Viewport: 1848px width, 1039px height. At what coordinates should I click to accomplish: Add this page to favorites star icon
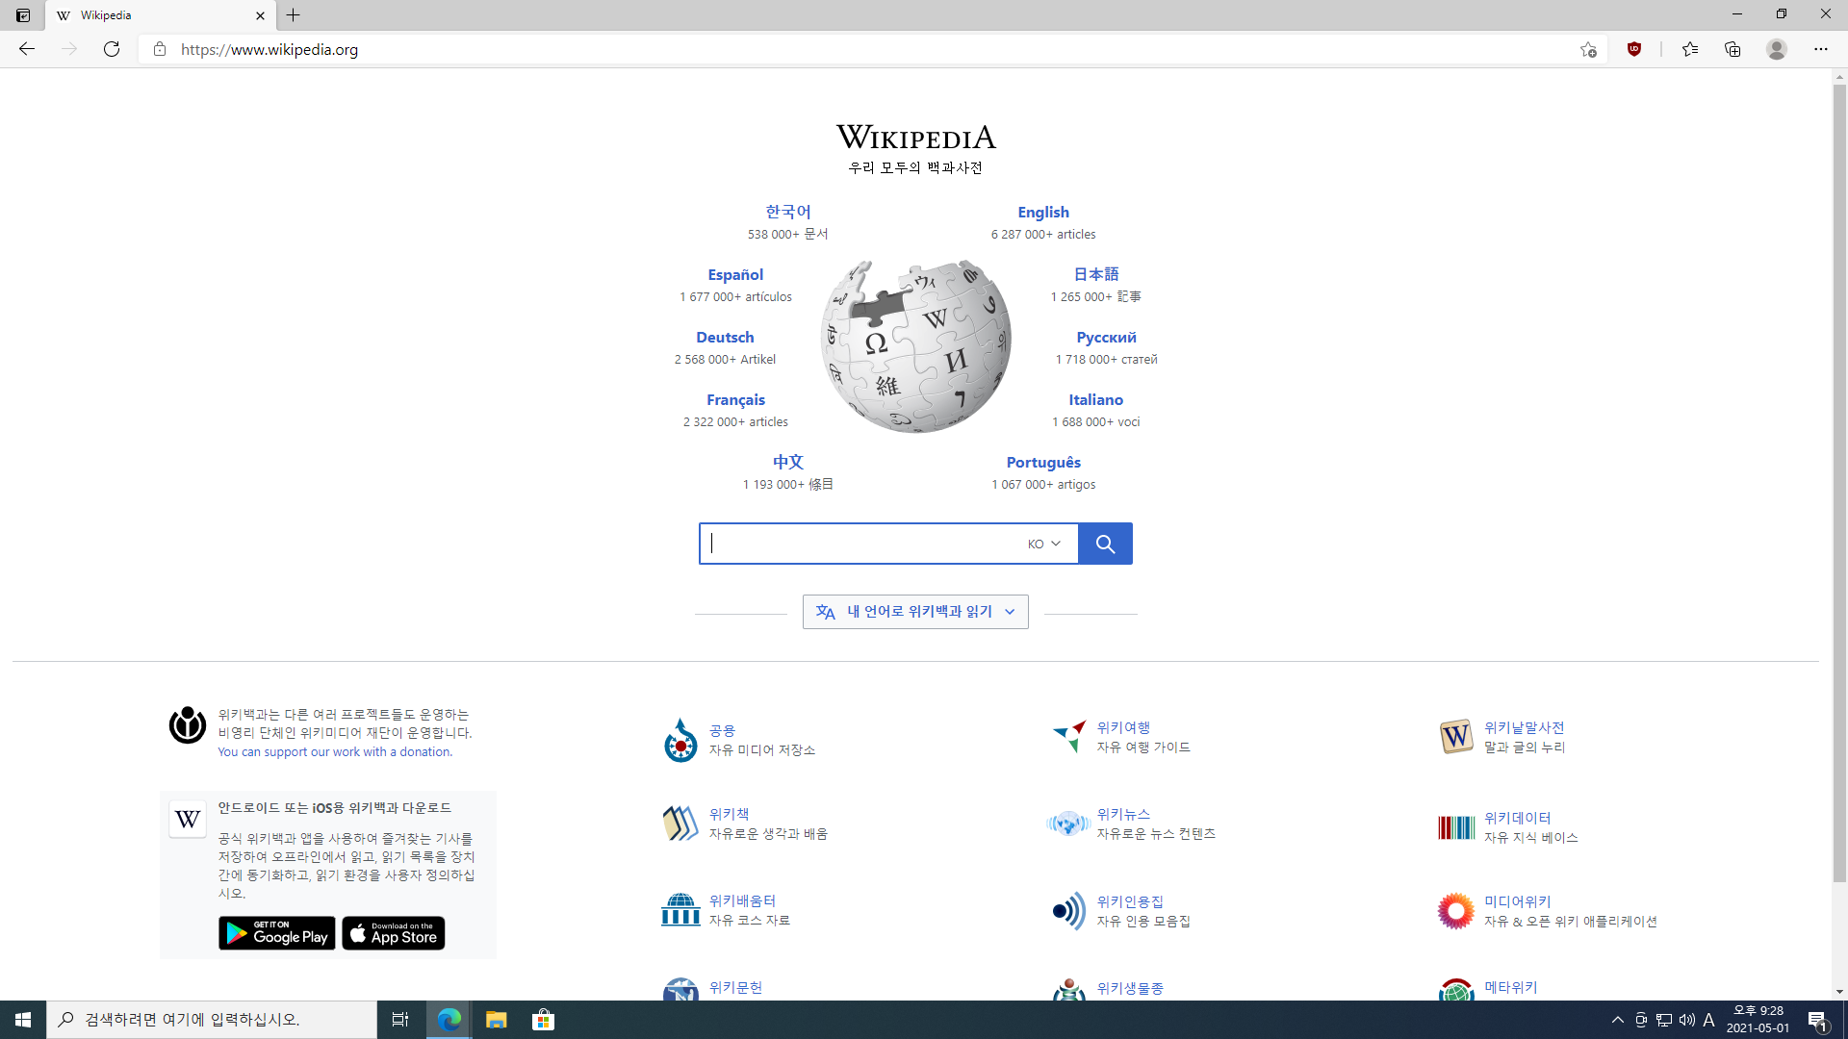[1588, 49]
